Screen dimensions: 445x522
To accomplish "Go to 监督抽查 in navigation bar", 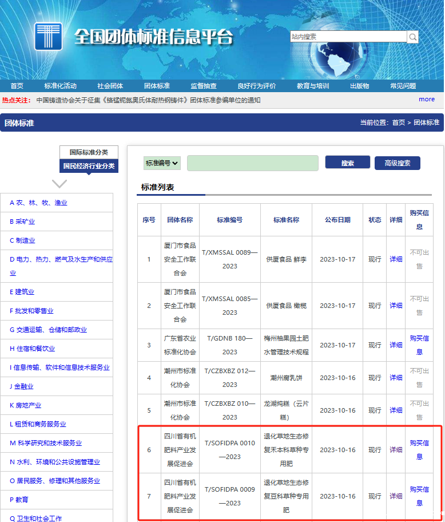I will click(204, 86).
